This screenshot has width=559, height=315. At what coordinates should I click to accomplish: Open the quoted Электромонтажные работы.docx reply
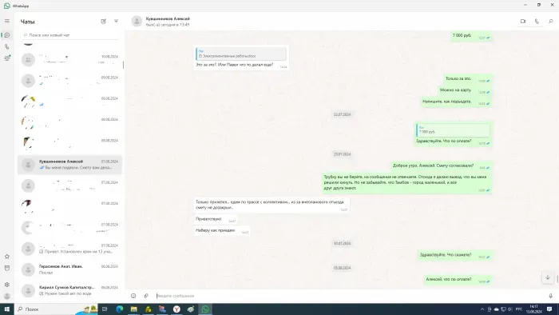click(x=241, y=54)
